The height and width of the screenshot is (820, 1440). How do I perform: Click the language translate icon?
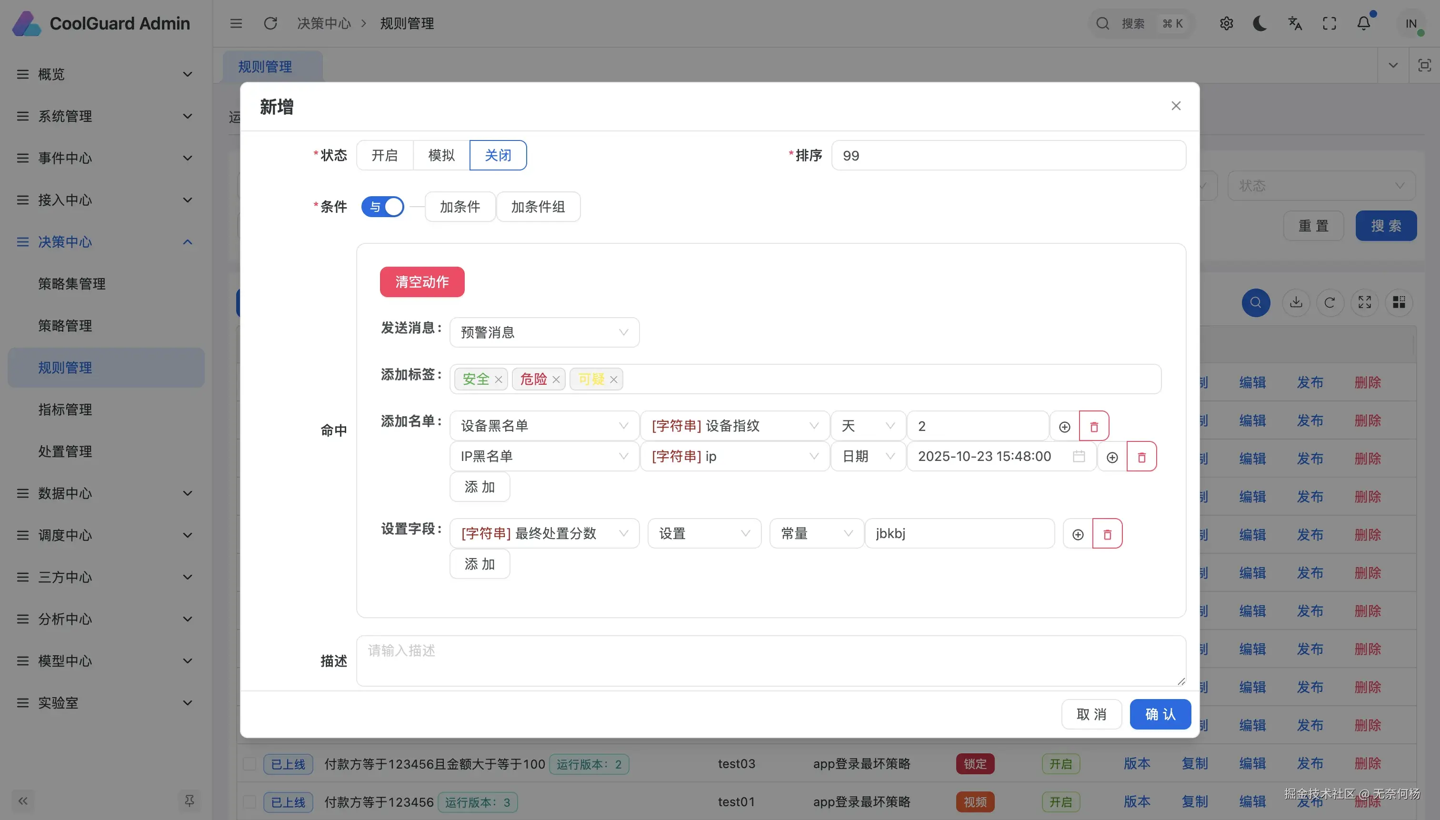pos(1295,24)
